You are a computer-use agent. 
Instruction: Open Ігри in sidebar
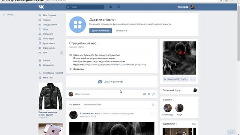click(x=45, y=52)
